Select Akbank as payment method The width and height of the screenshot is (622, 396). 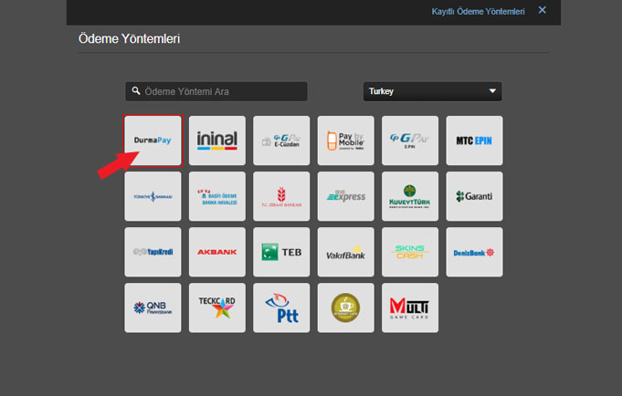click(217, 252)
